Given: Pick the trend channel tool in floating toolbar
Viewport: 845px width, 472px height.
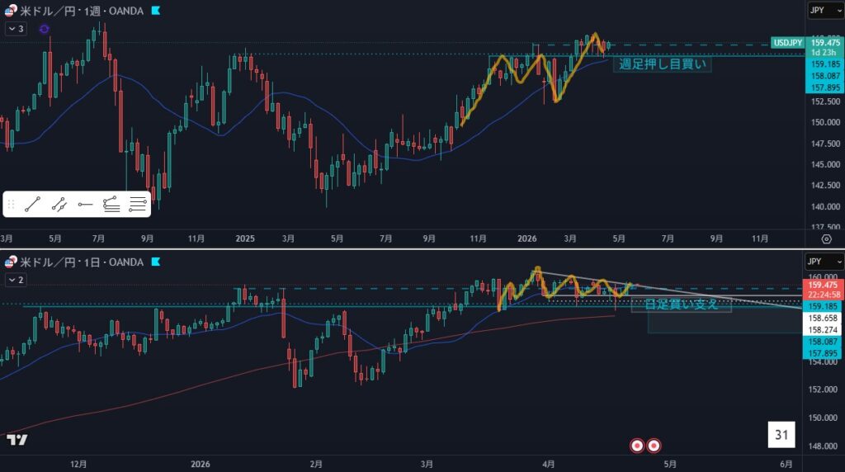Looking at the screenshot, I should tap(111, 204).
